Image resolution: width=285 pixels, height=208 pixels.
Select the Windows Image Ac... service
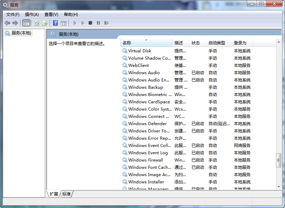[149, 174]
